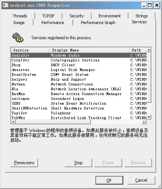Image resolution: width=162 pixels, height=189 pixels.
Task: Click Distributed Link Tracking Client entry
Action: (x=86, y=118)
